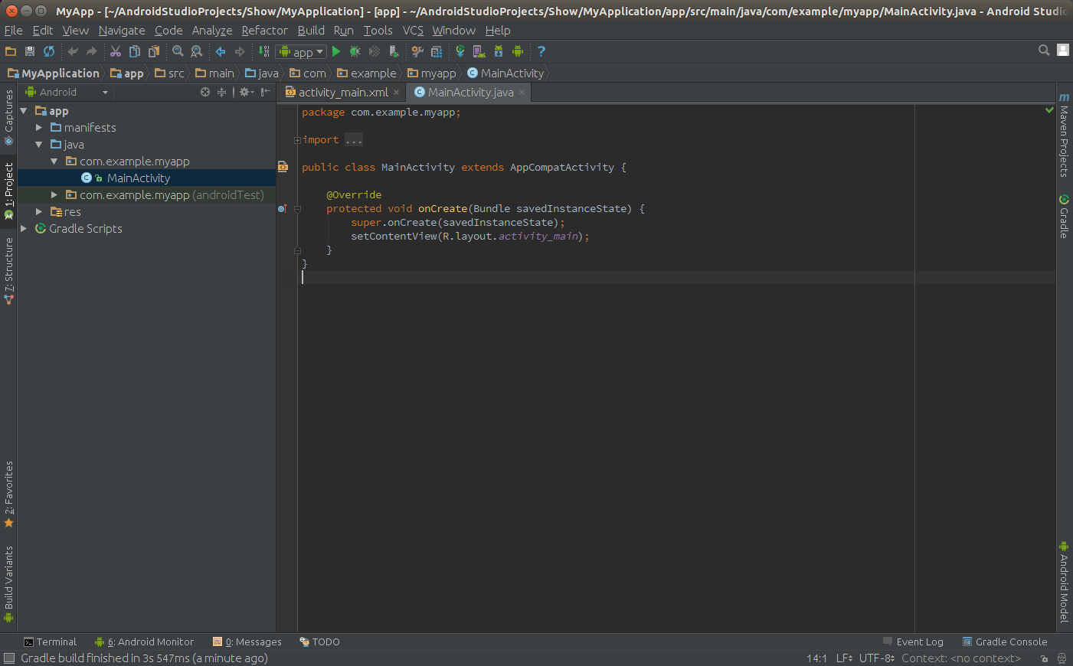Close the MainActivity.java tab
This screenshot has height=666, width=1073.
[x=522, y=92]
